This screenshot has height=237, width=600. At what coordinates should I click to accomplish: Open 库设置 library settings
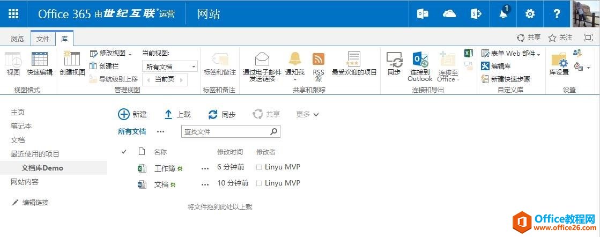[559, 64]
